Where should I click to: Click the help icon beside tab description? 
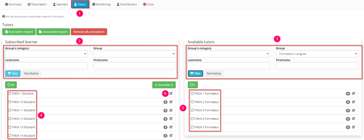pyautogui.click(x=4, y=16)
